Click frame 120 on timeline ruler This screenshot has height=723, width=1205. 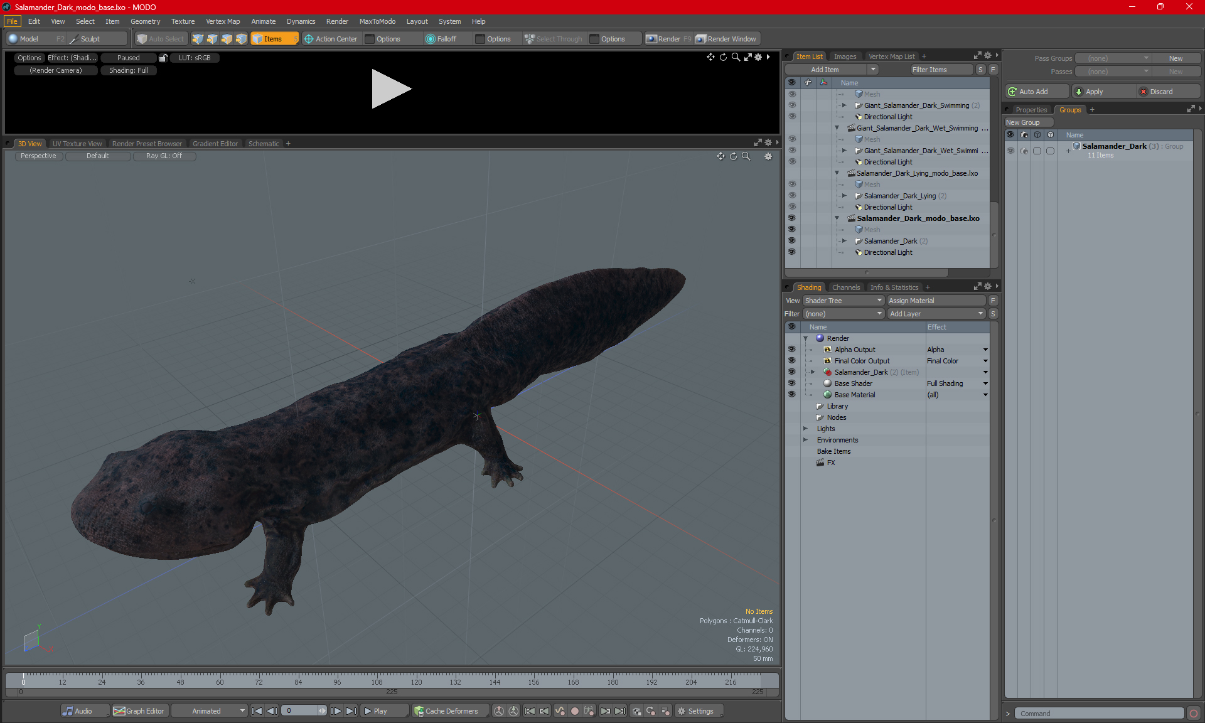coord(416,682)
